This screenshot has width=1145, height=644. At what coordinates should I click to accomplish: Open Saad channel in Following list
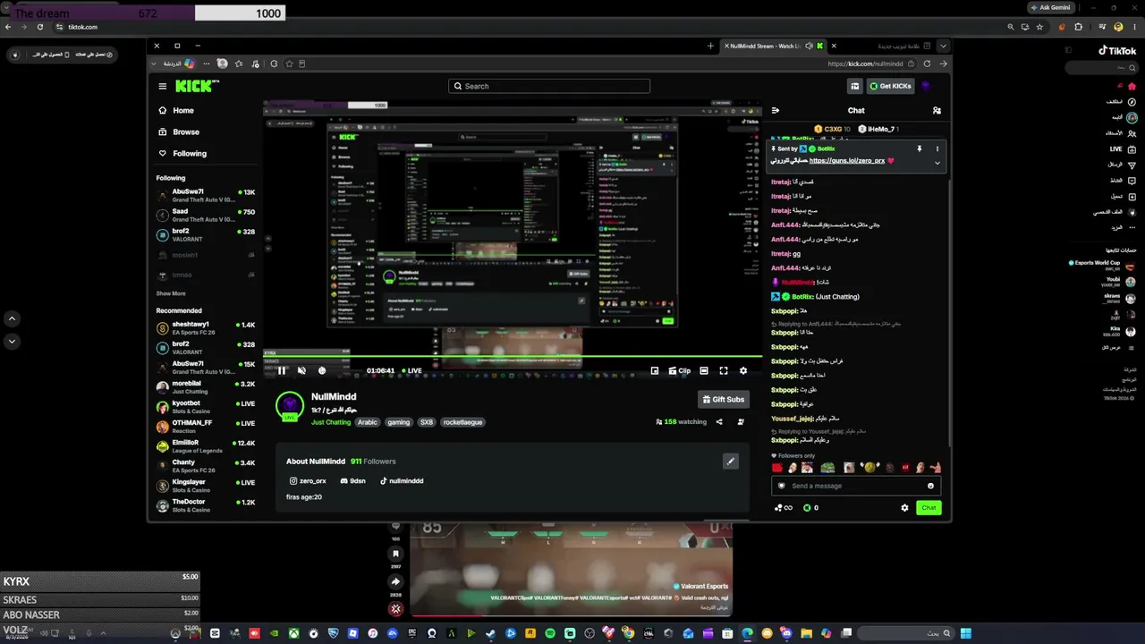coord(206,212)
